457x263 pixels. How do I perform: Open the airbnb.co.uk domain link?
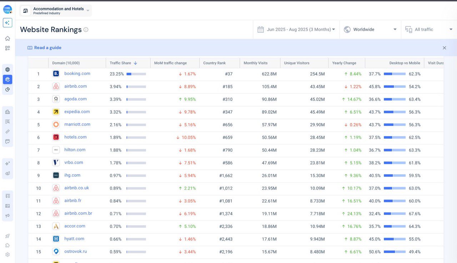(x=76, y=188)
